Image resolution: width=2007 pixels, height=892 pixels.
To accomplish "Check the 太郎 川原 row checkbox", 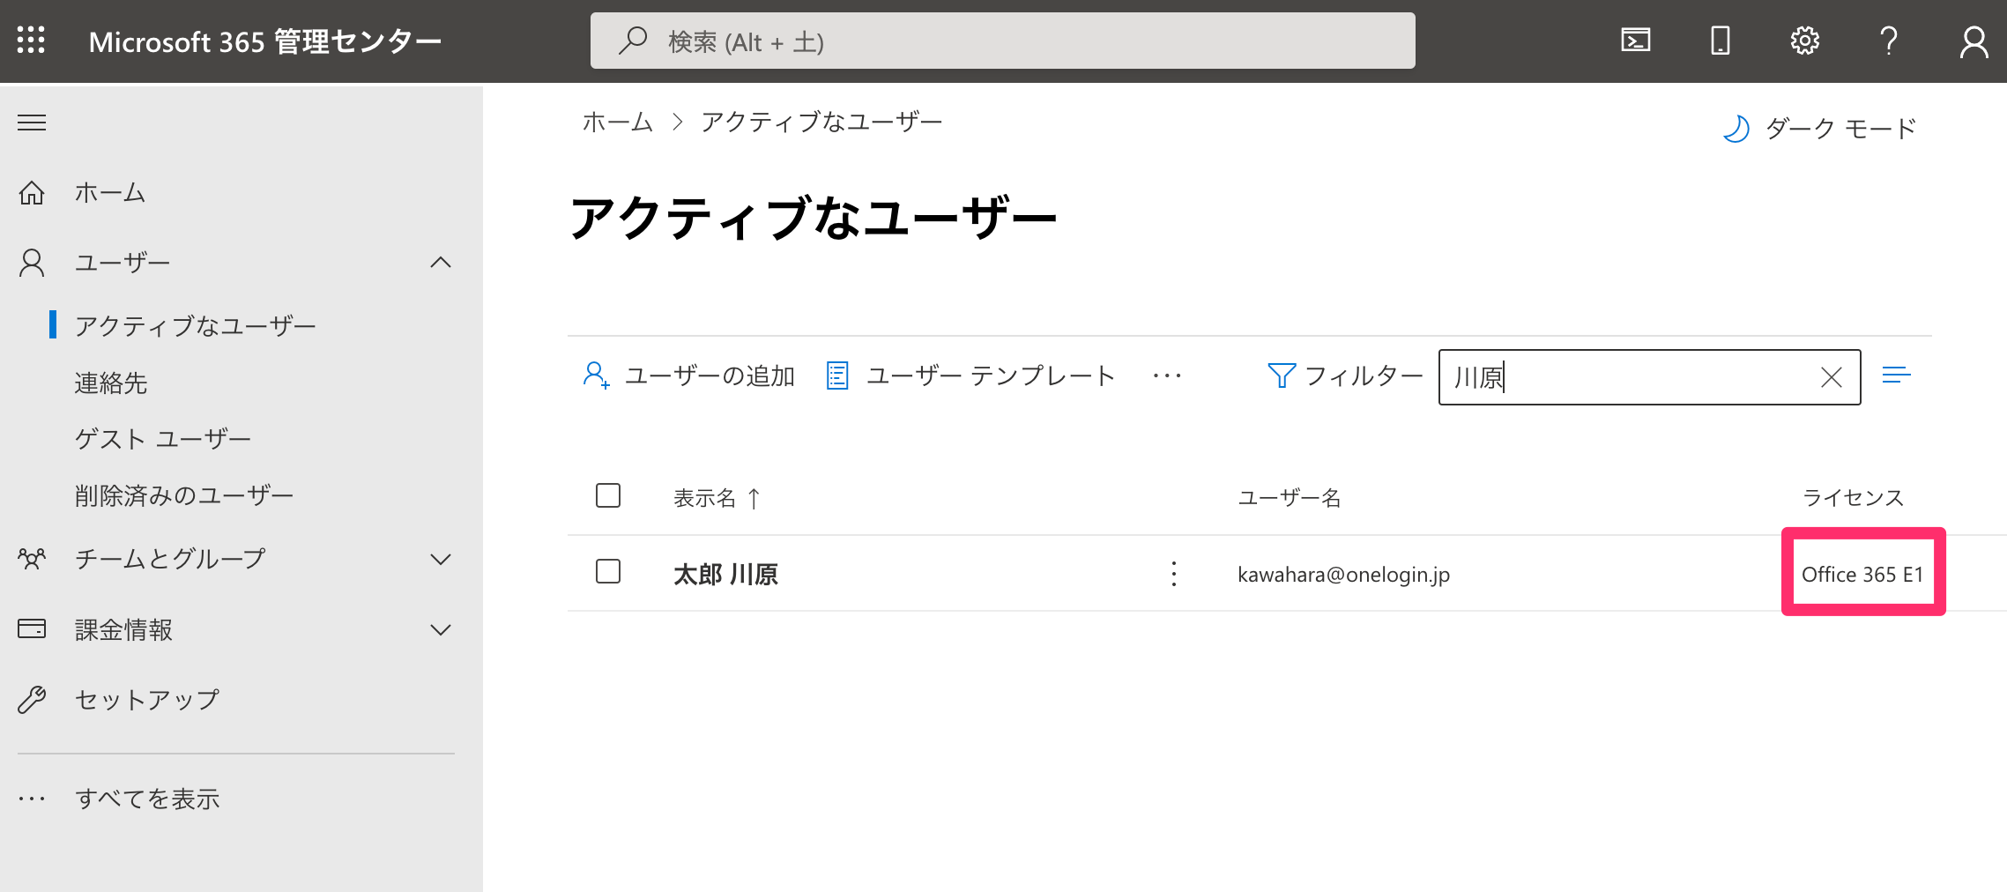I will click(x=608, y=571).
